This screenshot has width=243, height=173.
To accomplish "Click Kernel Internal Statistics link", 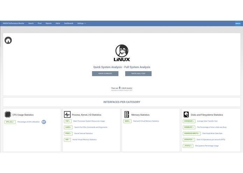I will [x=84, y=133].
